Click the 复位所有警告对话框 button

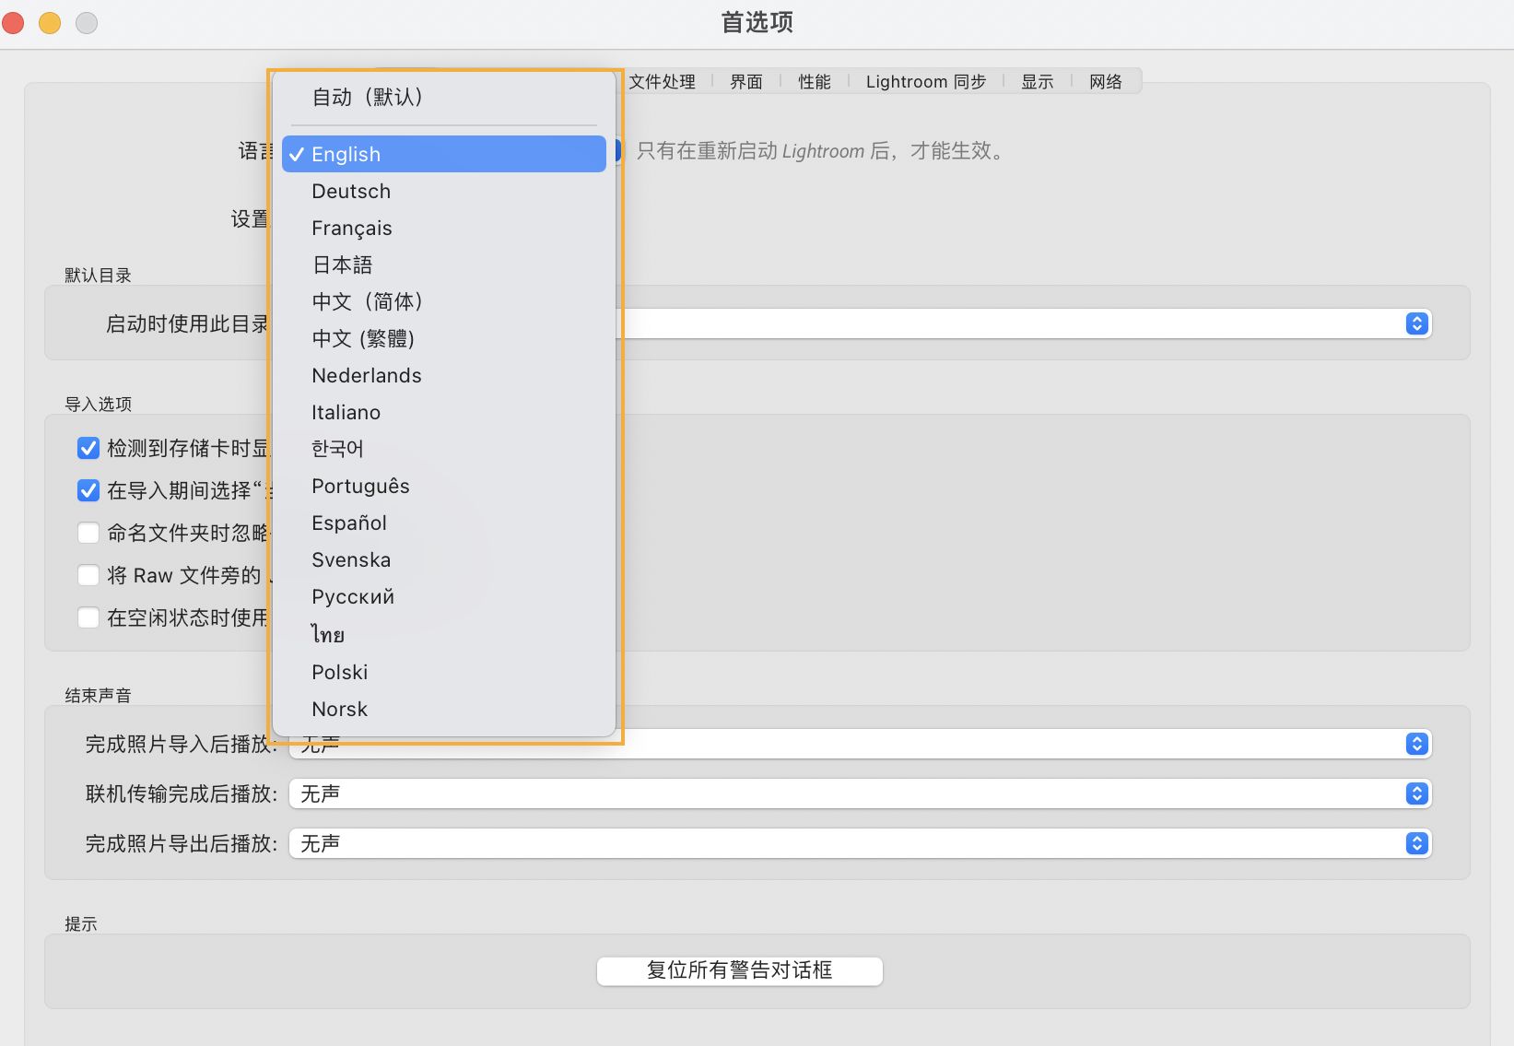pyautogui.click(x=738, y=970)
